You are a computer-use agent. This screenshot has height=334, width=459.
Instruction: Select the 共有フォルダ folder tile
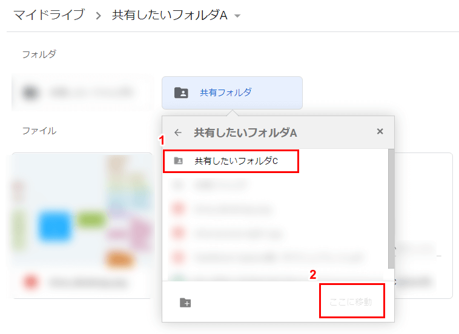click(x=232, y=93)
